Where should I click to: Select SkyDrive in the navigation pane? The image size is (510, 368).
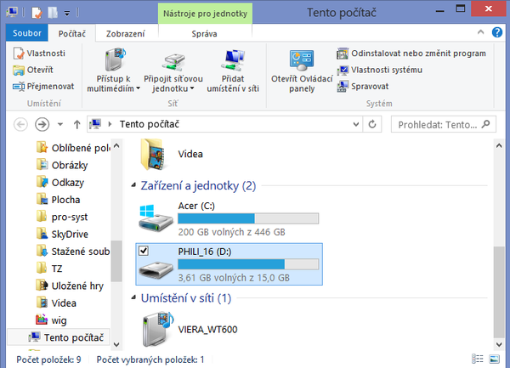click(62, 234)
